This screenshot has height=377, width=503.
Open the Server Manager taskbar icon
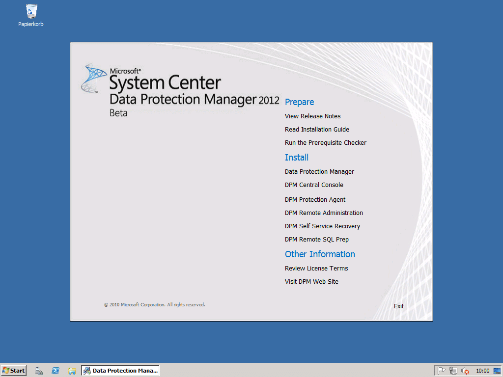coord(39,371)
